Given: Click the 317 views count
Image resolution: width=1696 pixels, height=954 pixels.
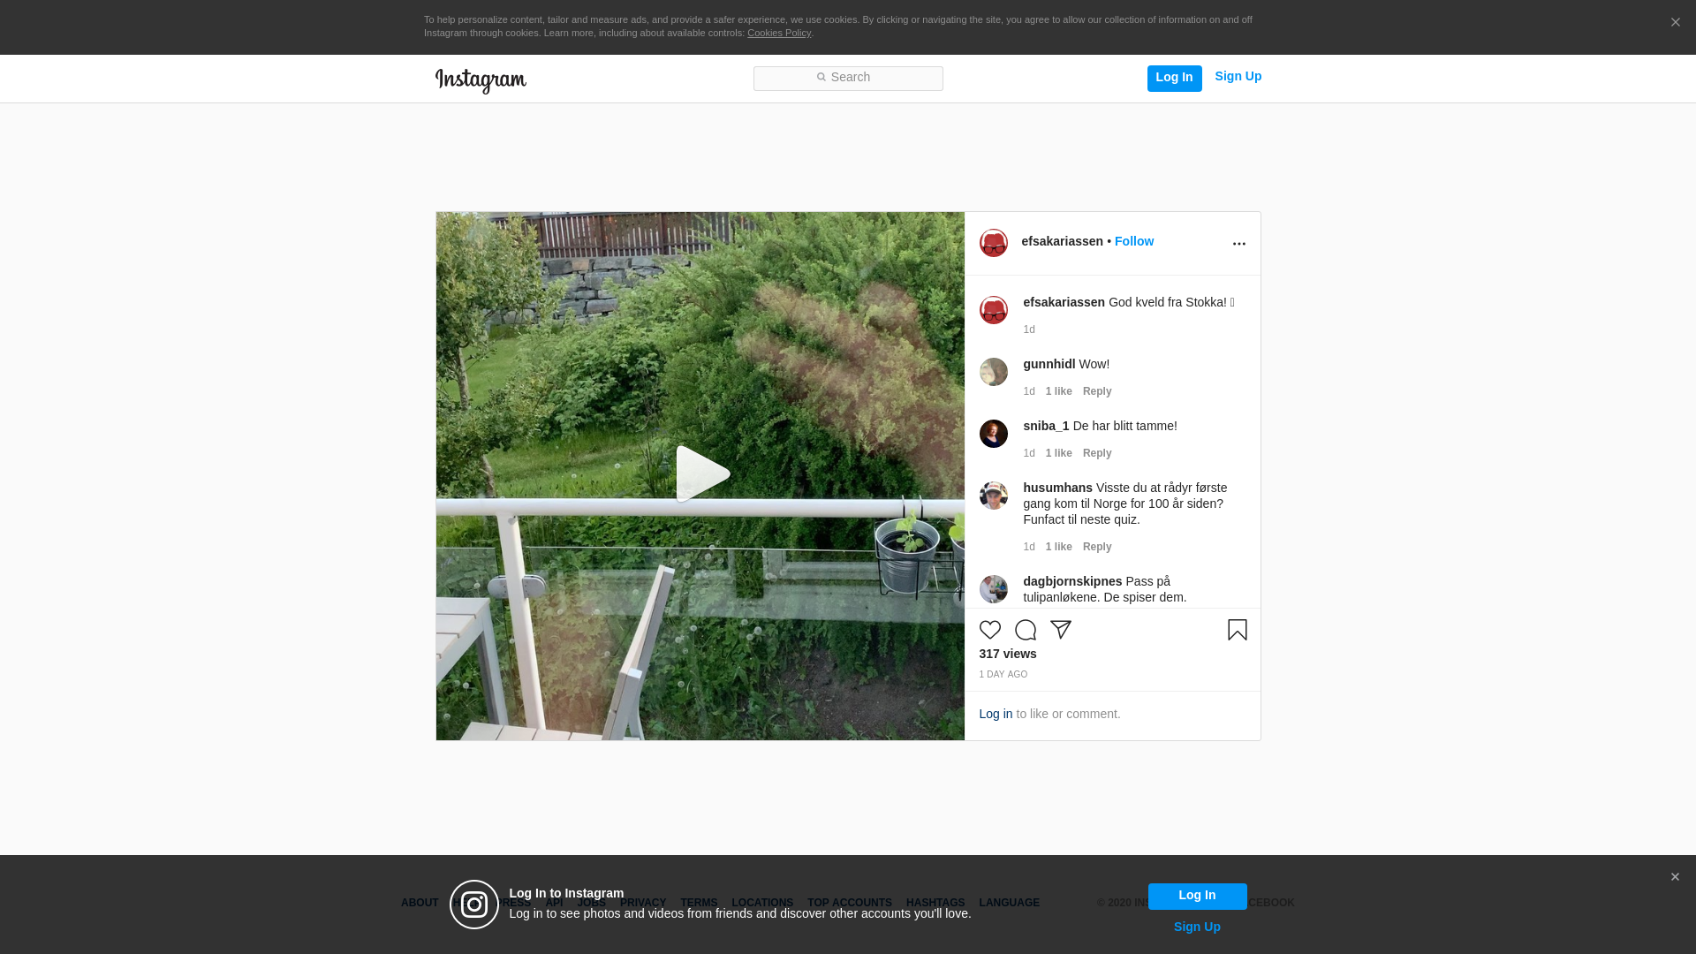Looking at the screenshot, I should coord(1007,655).
